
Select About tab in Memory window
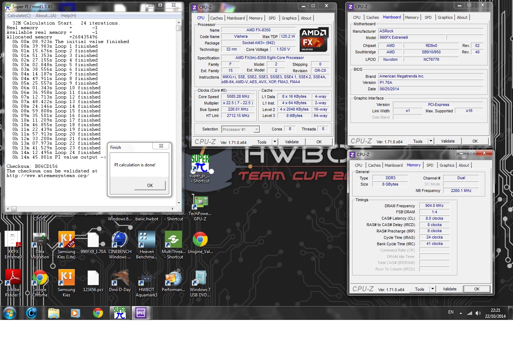click(x=464, y=165)
